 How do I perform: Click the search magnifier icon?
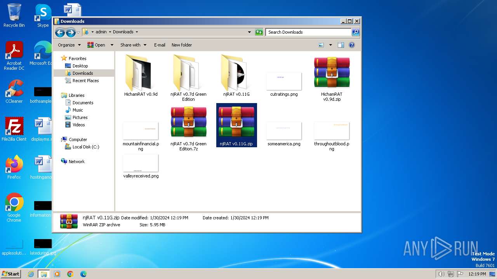pyautogui.click(x=355, y=32)
